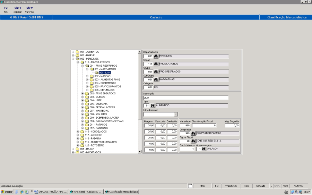Click ShF9 Var.Filial toolbar button
The image size is (312, 195).
[29, 10]
